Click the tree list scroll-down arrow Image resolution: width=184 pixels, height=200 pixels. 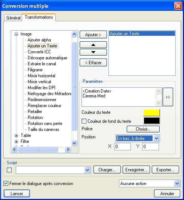point(74,143)
